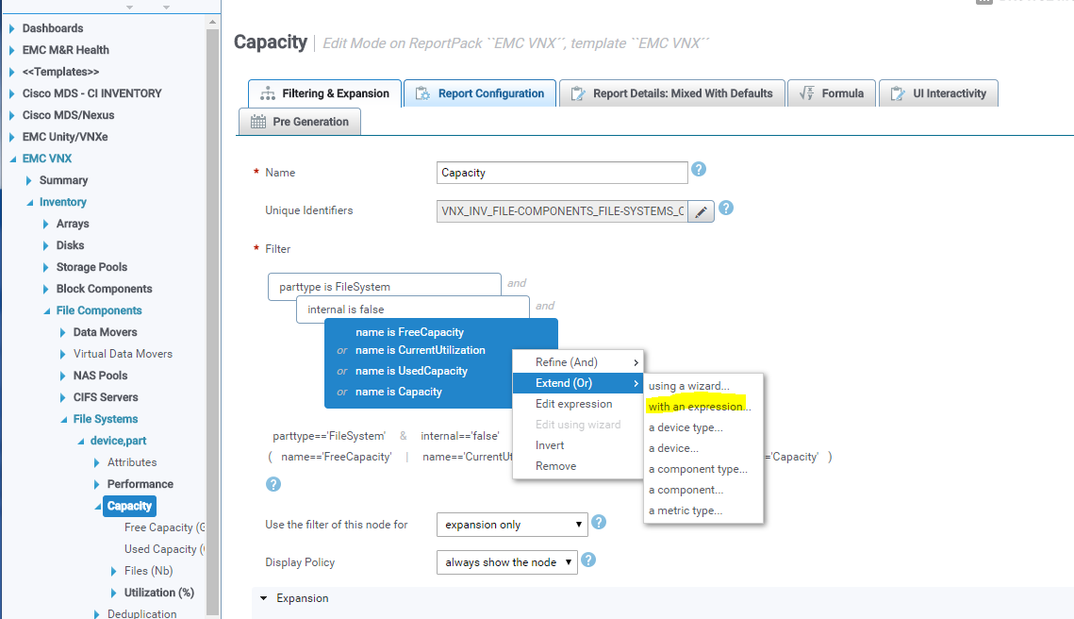Click help icon beside Display Policy dropdown
Image resolution: width=1074 pixels, height=619 pixels.
(588, 560)
